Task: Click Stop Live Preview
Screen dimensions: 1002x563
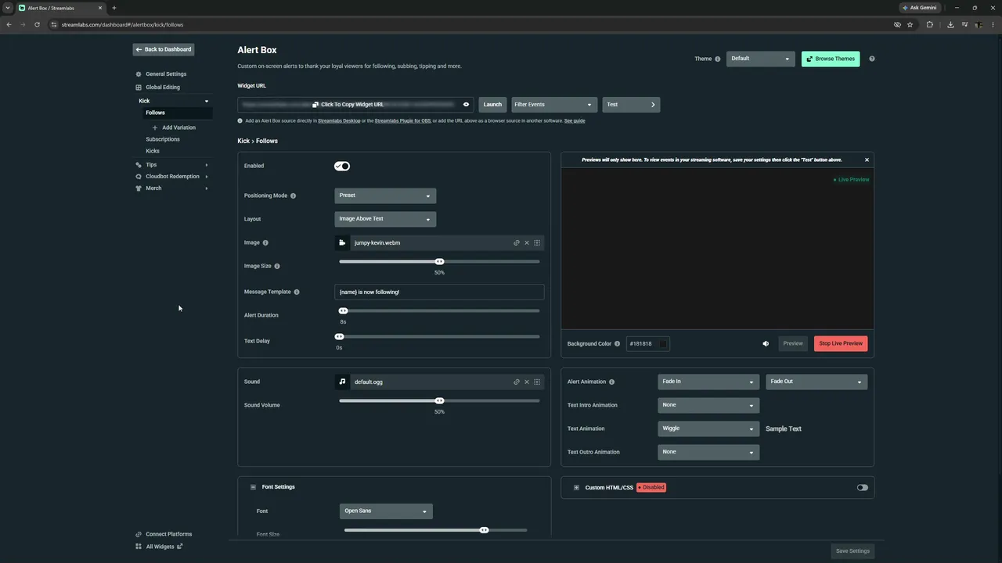Action: 841,343
